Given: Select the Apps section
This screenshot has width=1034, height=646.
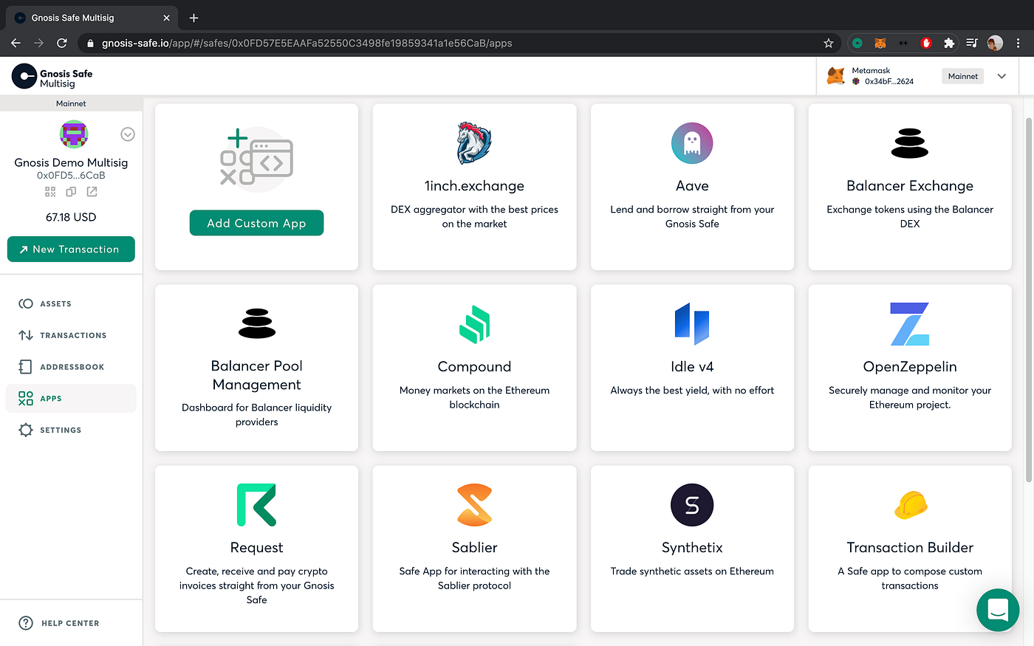Looking at the screenshot, I should (71, 399).
